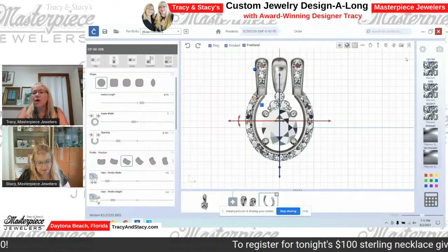Image resolution: width=448 pixels, height=252 pixels.
Task: Select the first Profile Position option
Action: tap(101, 161)
